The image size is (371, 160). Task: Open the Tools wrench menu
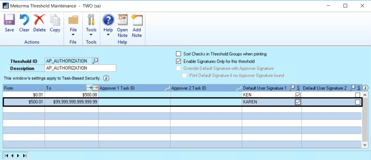pyautogui.click(x=91, y=20)
